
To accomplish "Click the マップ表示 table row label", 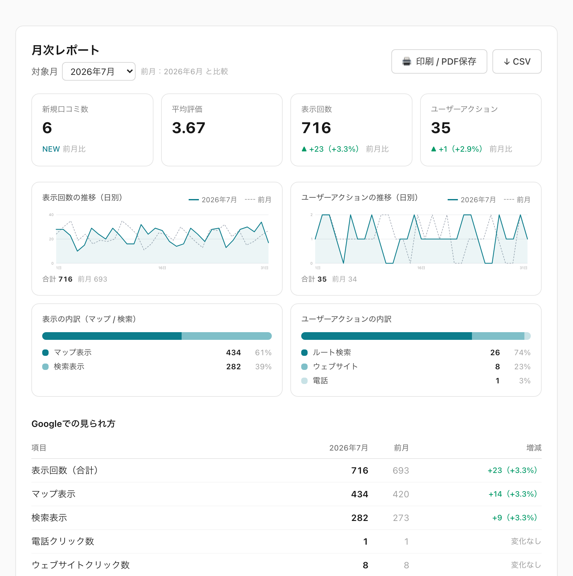I will [x=54, y=494].
